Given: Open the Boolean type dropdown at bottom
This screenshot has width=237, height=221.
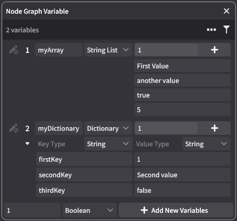Looking at the screenshot, I should (90, 211).
